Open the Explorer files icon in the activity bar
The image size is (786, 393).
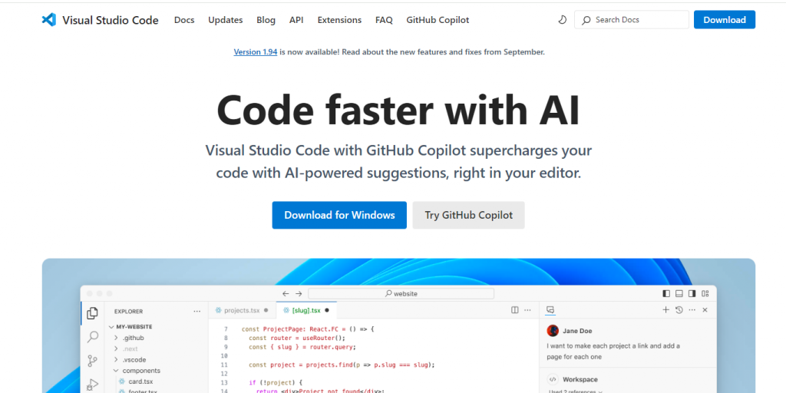[92, 313]
